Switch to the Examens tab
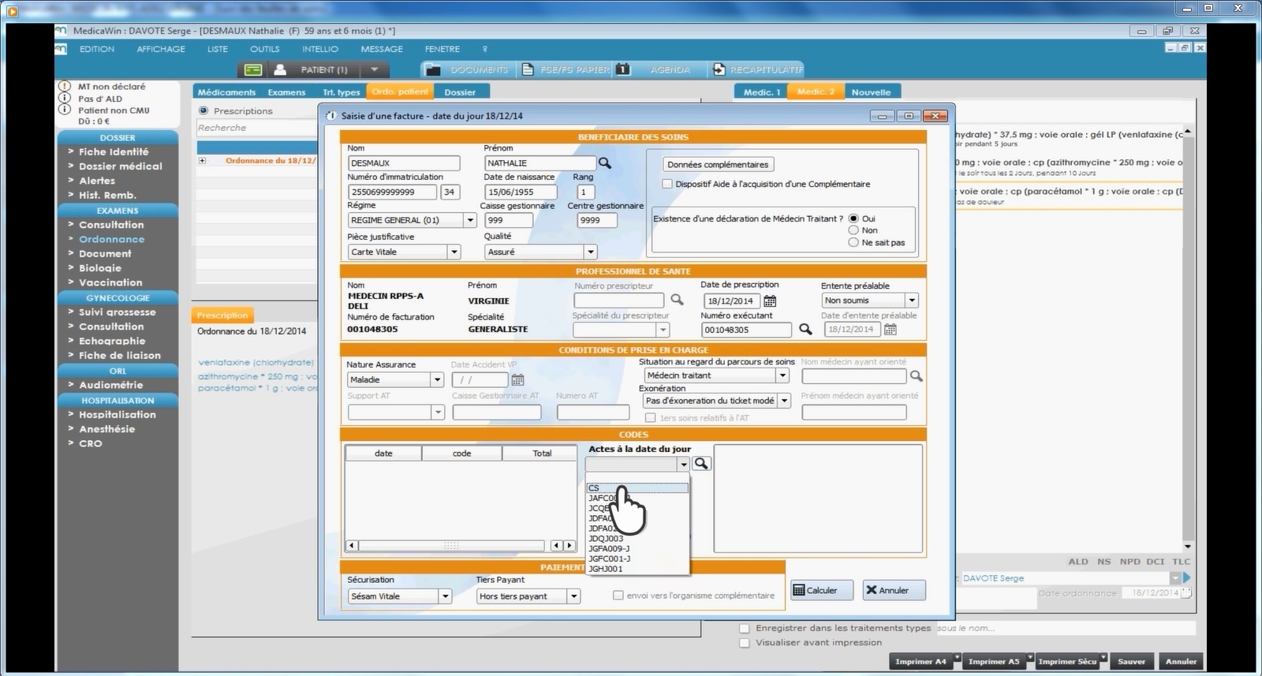The width and height of the screenshot is (1262, 676). pyautogui.click(x=286, y=92)
